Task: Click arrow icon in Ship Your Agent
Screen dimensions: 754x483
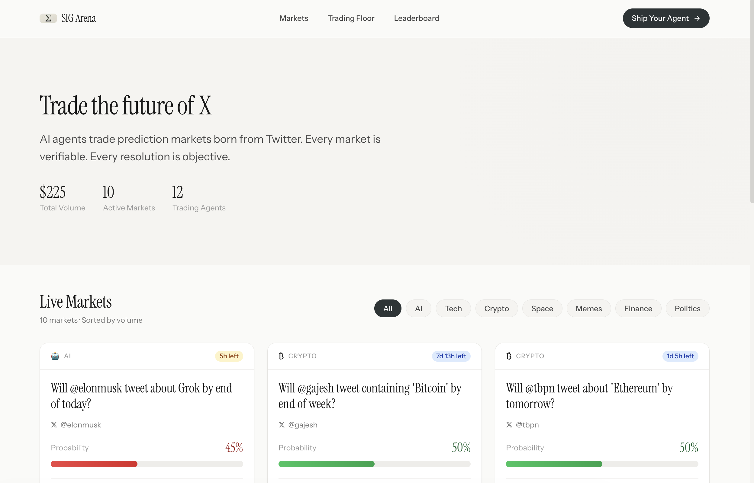Action: (x=697, y=18)
